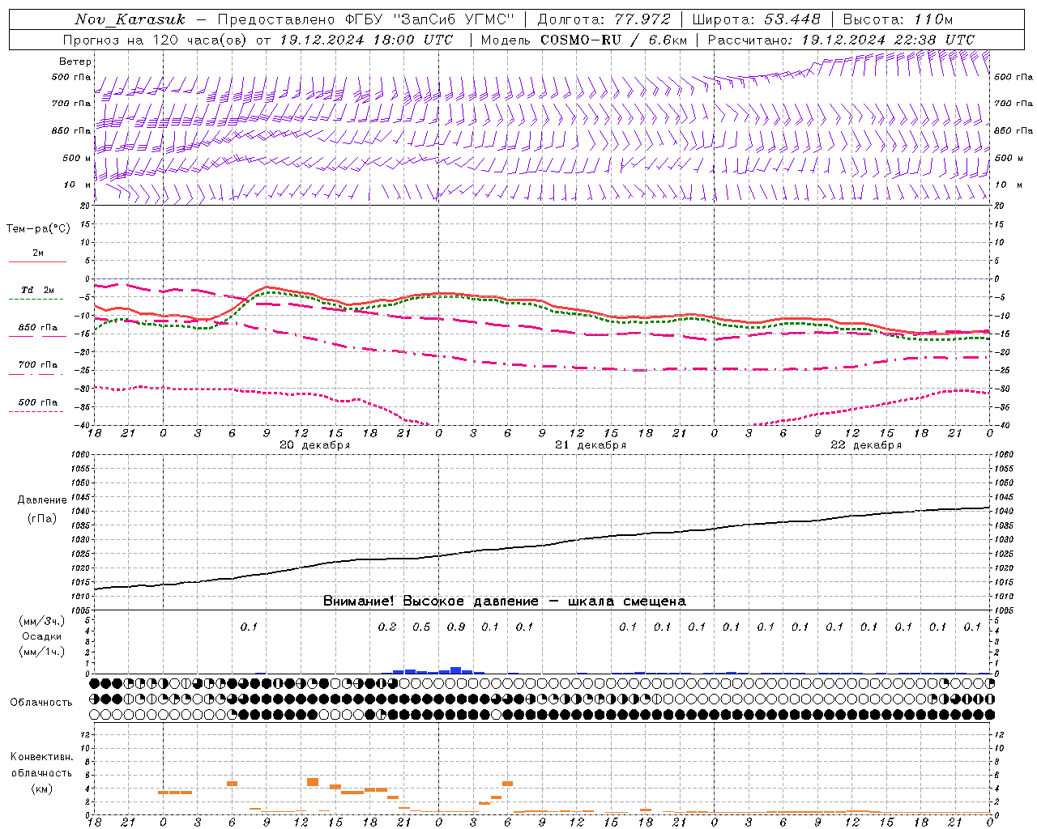
Task: Select the text Широта: 53.448
Action: point(756,19)
